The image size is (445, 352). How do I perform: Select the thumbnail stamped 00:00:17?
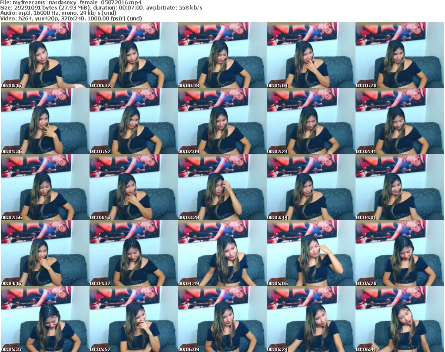pyautogui.click(x=45, y=55)
